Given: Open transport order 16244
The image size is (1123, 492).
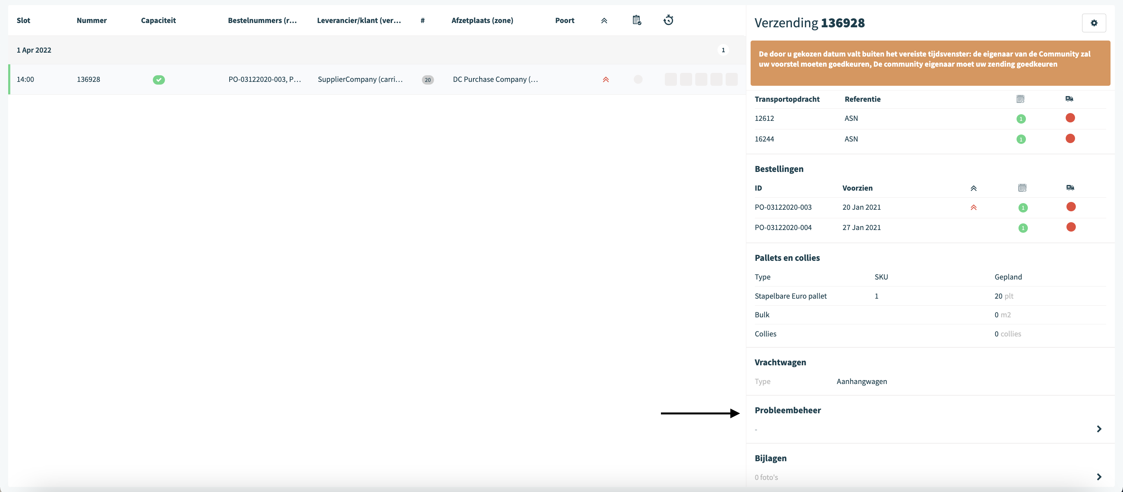Looking at the screenshot, I should [764, 139].
